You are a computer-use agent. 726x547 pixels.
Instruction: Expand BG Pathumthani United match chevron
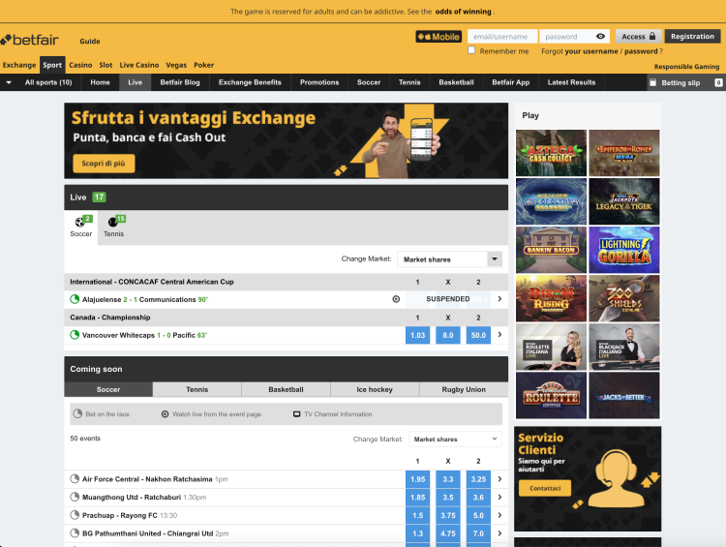[x=499, y=533]
